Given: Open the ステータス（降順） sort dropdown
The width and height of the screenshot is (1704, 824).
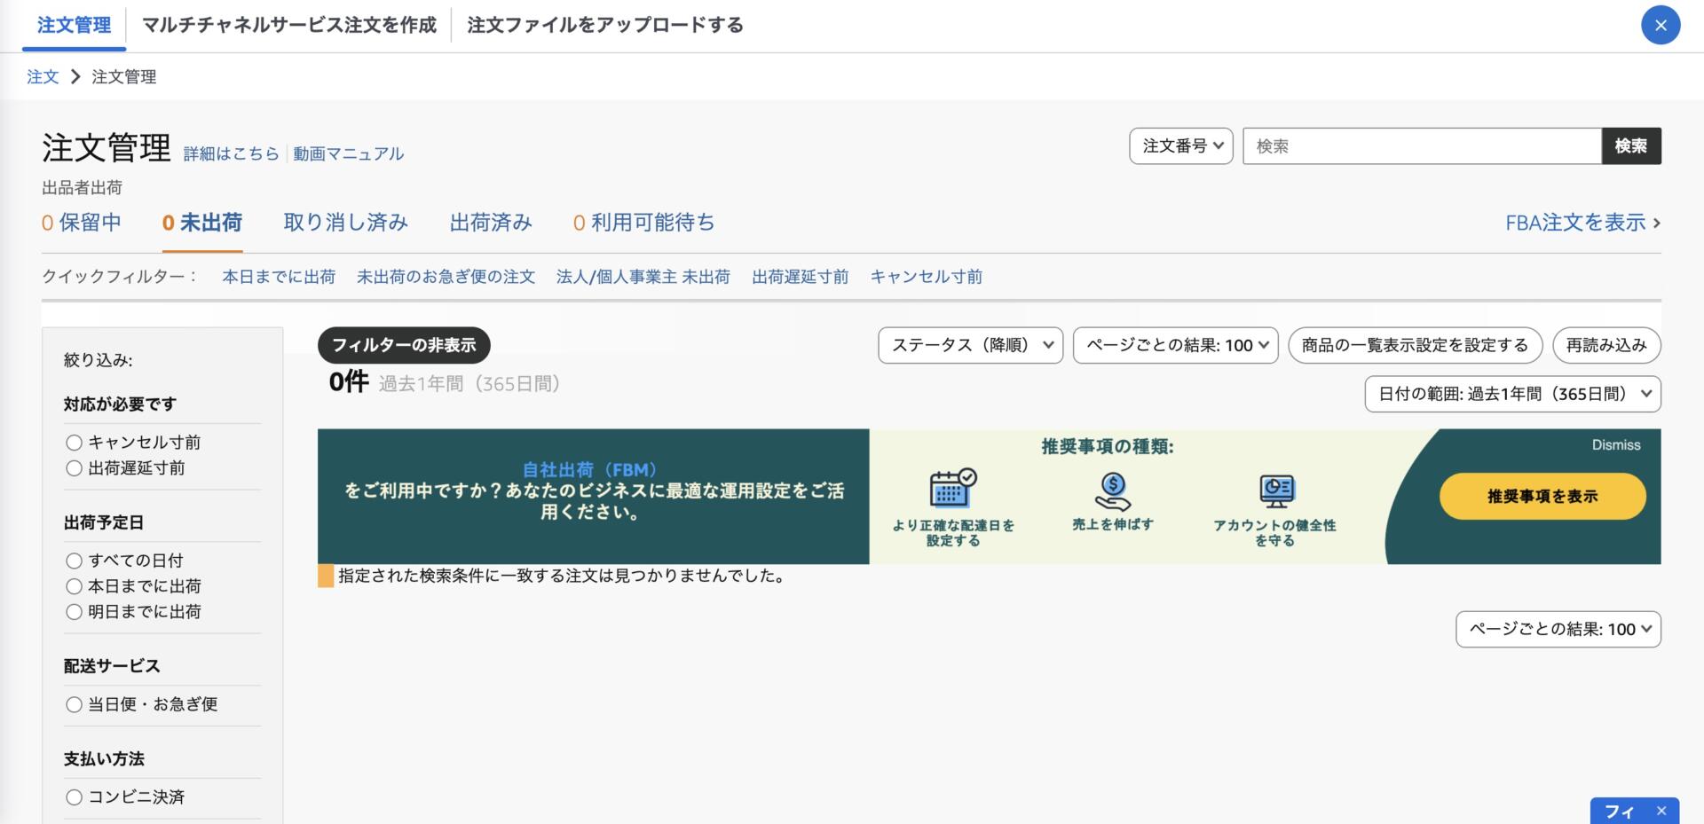Looking at the screenshot, I should pos(970,345).
